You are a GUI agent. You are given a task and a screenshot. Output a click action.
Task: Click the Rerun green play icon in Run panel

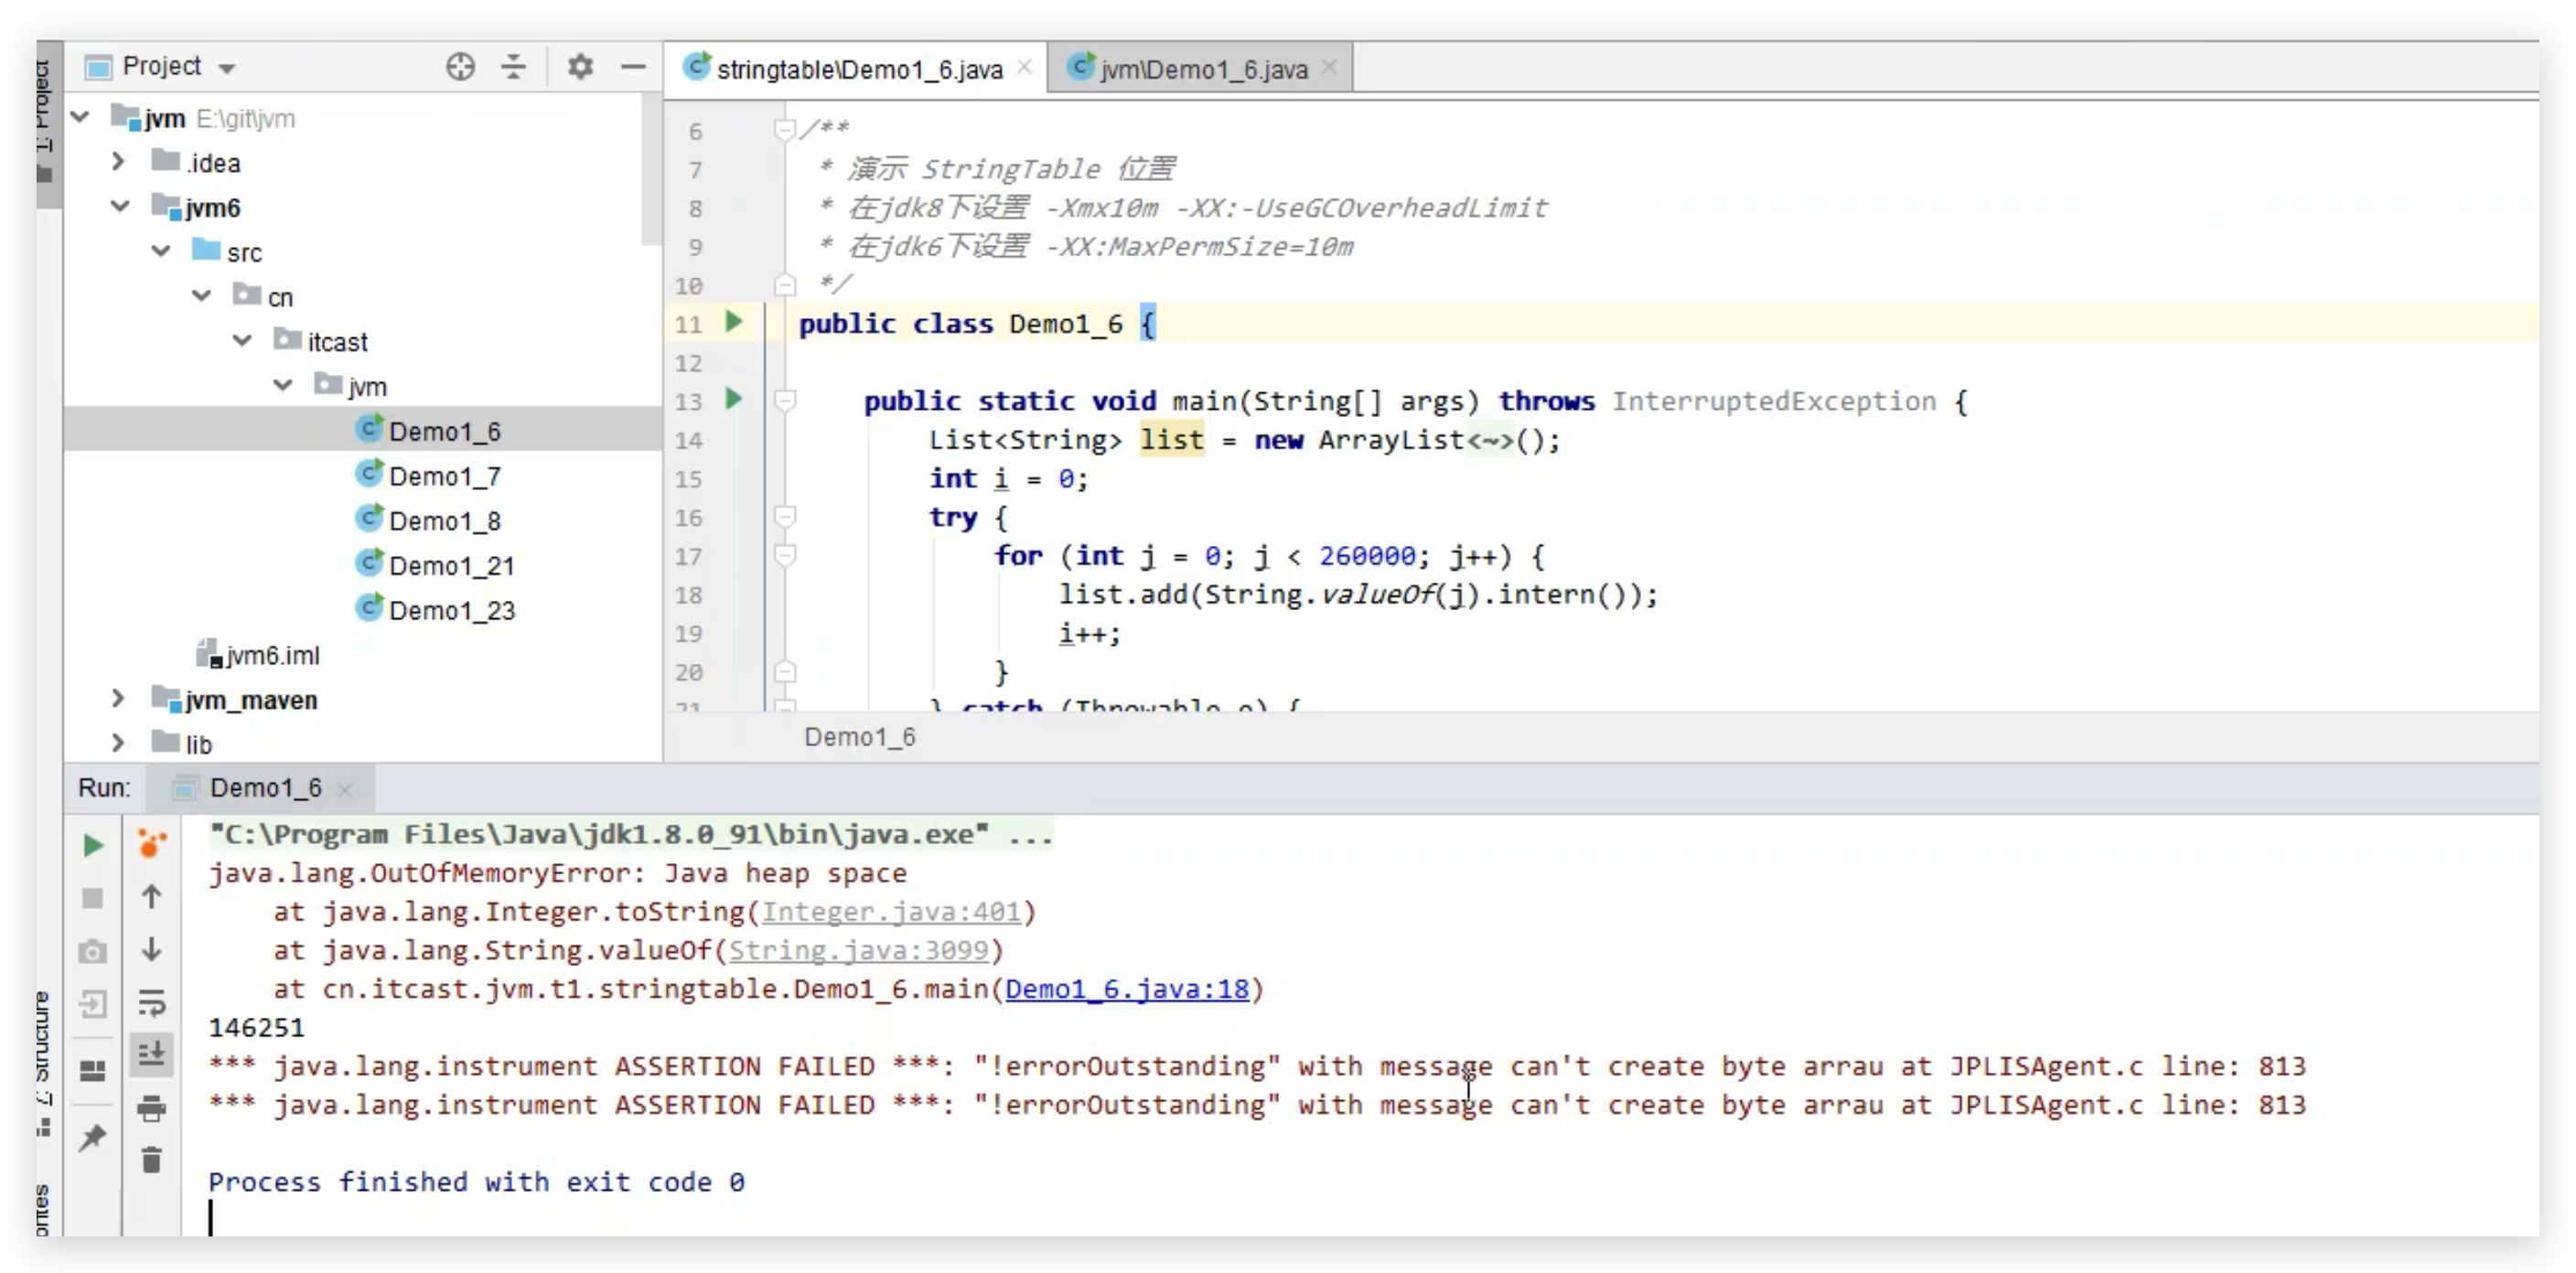[x=92, y=846]
